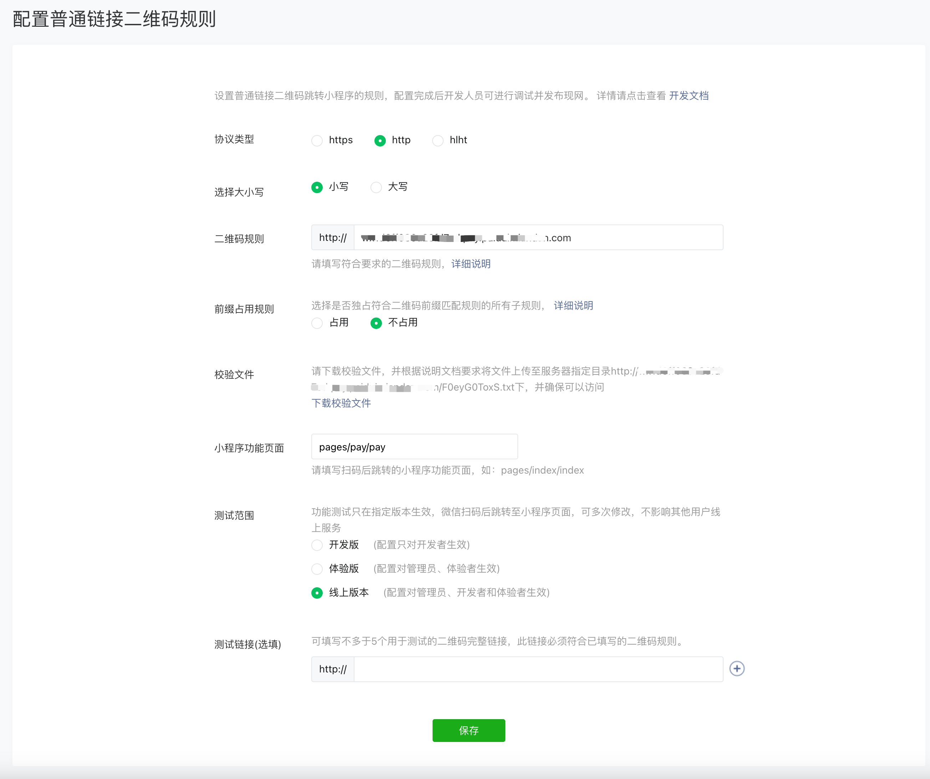Open 详细说明 link under QR code rule
This screenshot has height=779, width=930.
(471, 264)
